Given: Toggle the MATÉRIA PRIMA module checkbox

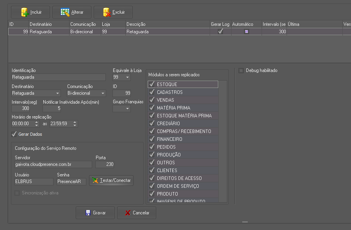Looking at the screenshot, I should click(152, 108).
